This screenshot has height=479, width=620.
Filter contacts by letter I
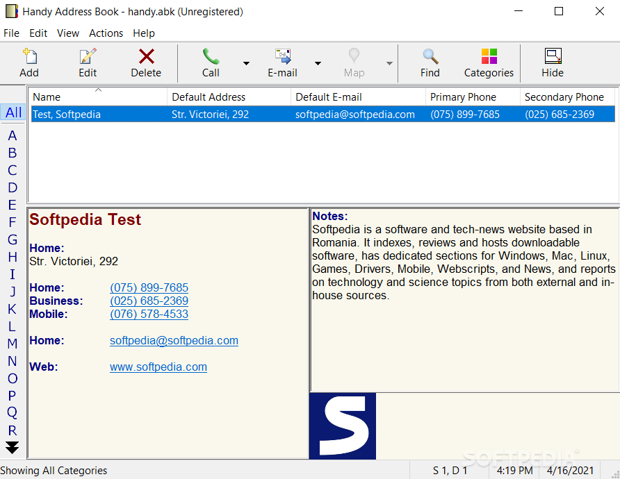click(x=13, y=274)
